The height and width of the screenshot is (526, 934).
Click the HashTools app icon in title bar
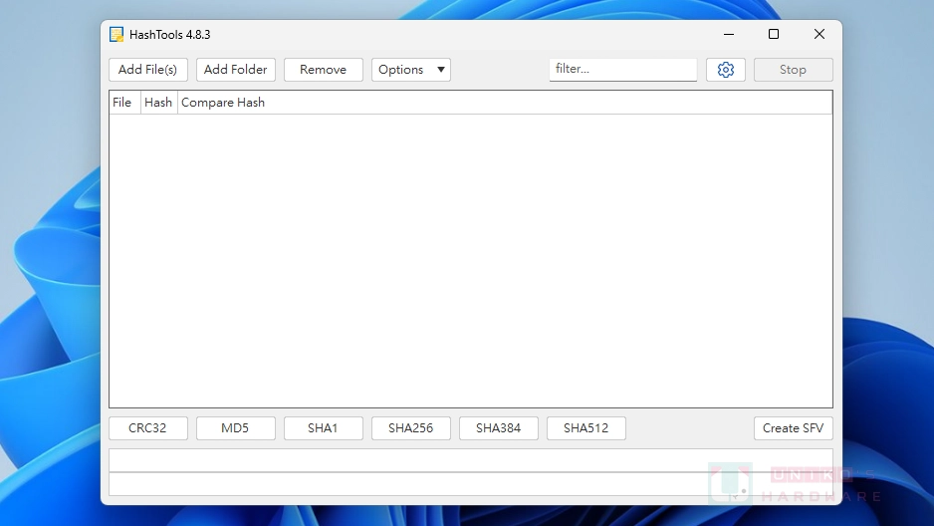coord(117,35)
